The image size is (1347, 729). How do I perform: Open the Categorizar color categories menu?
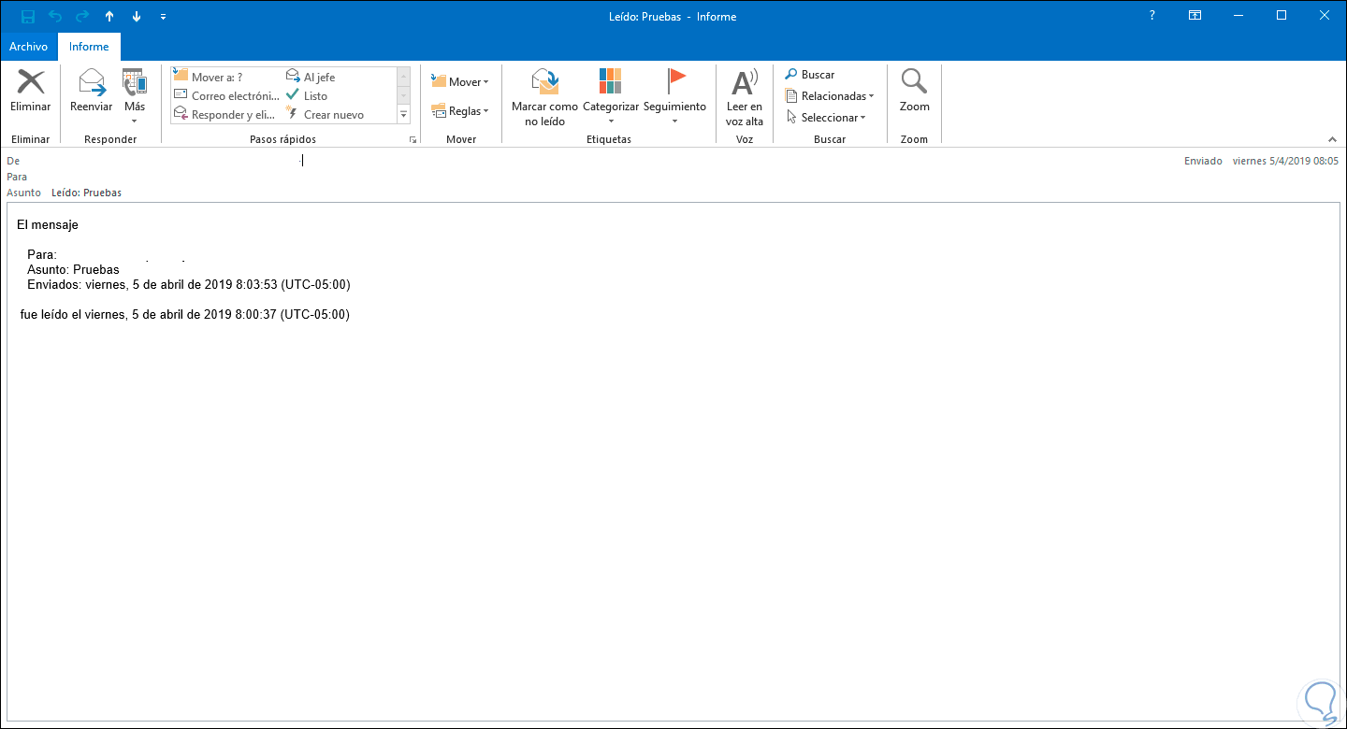[611, 97]
